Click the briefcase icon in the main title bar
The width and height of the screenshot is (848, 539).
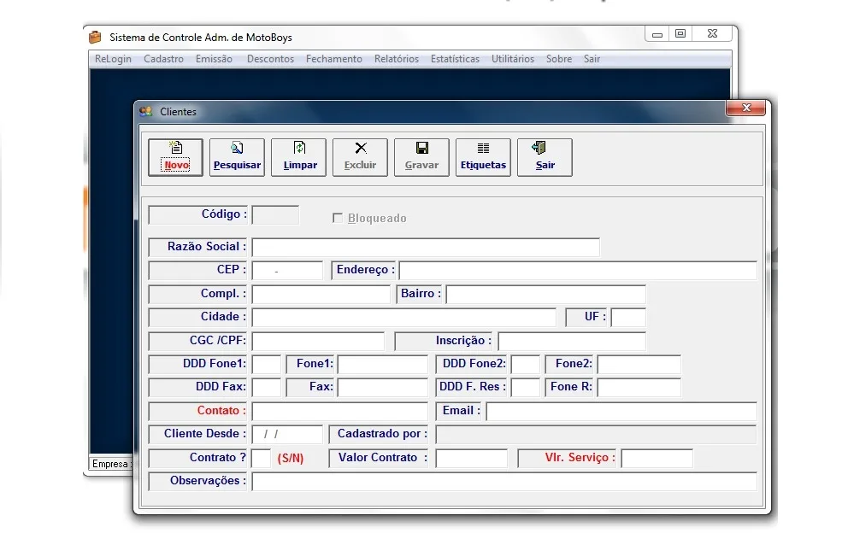click(95, 38)
